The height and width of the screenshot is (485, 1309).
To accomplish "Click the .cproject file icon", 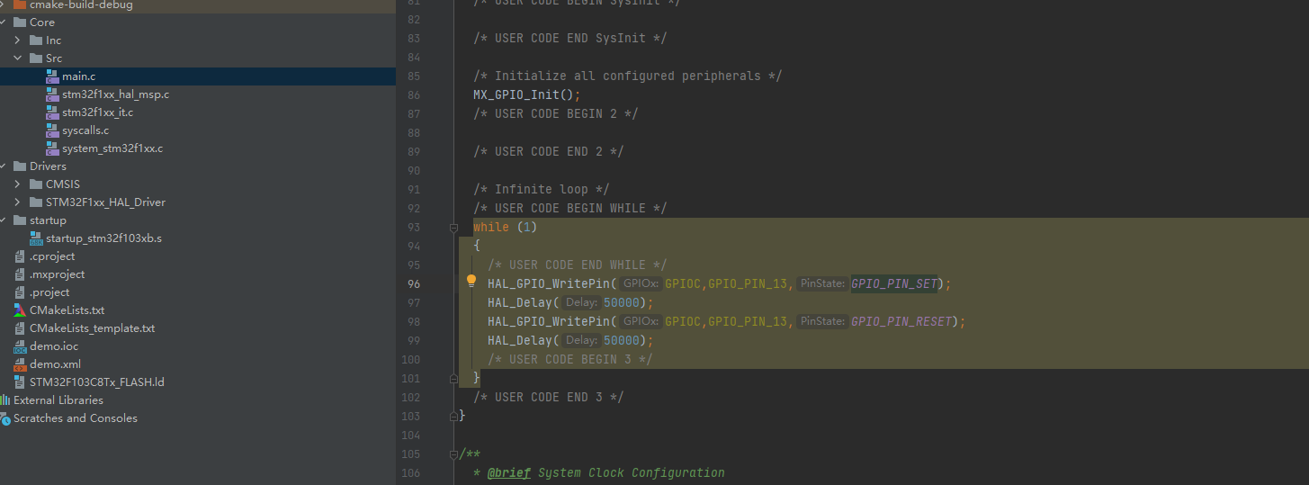I will 20,256.
